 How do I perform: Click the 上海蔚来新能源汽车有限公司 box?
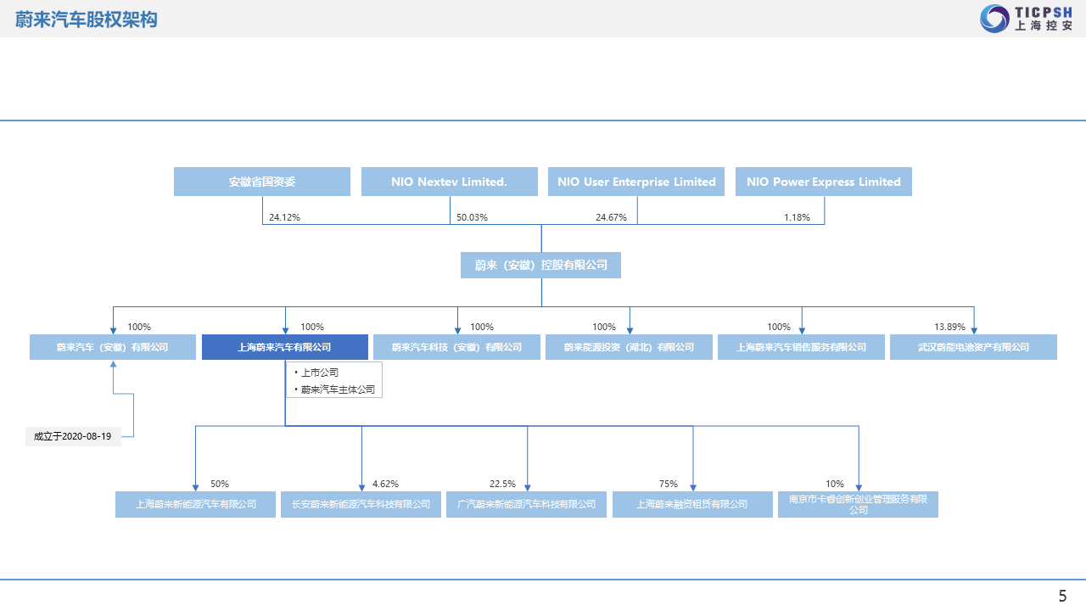click(x=196, y=504)
